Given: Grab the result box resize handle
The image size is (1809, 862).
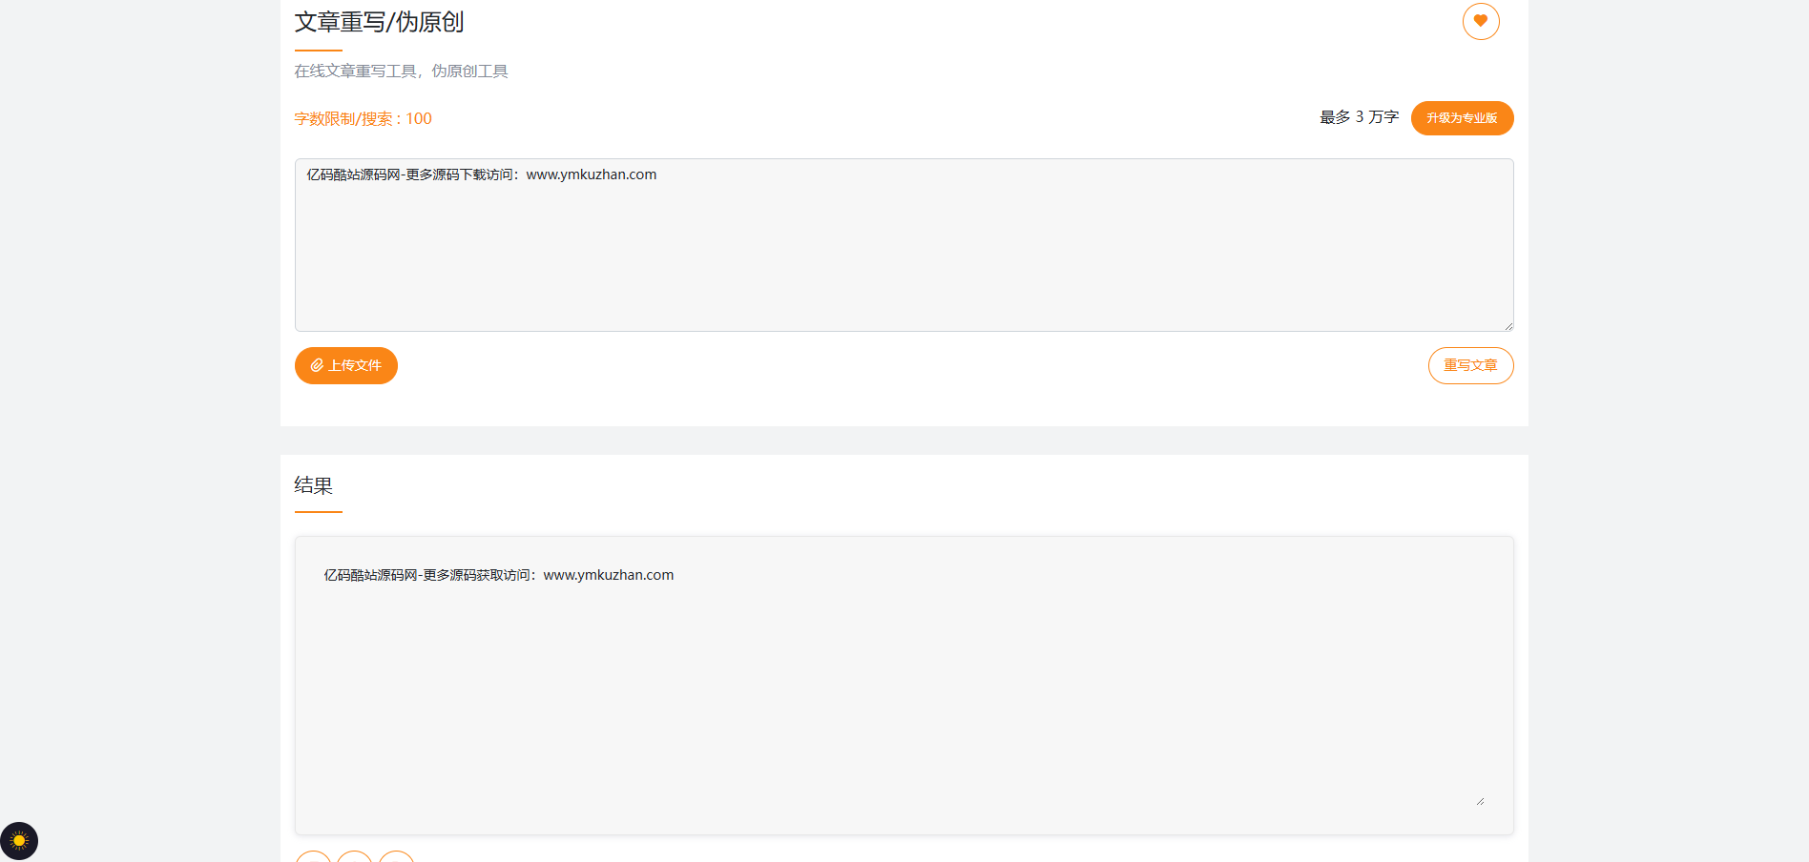Looking at the screenshot, I should (x=1480, y=801).
